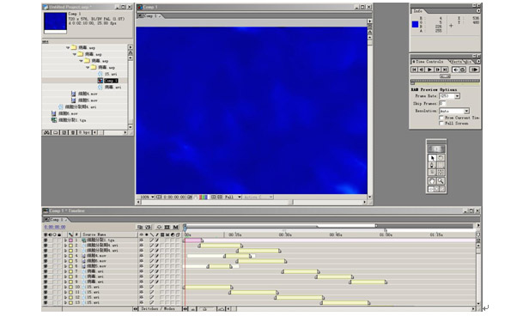Check the From Current Time checkbox
The image size is (529, 322).
(x=441, y=118)
